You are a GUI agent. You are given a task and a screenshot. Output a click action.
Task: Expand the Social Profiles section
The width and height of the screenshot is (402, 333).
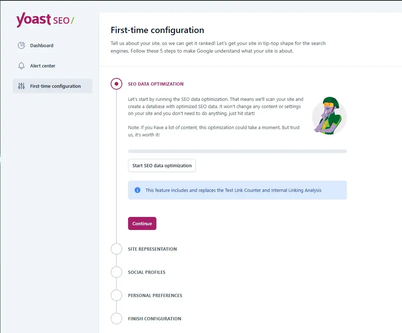[x=147, y=272]
